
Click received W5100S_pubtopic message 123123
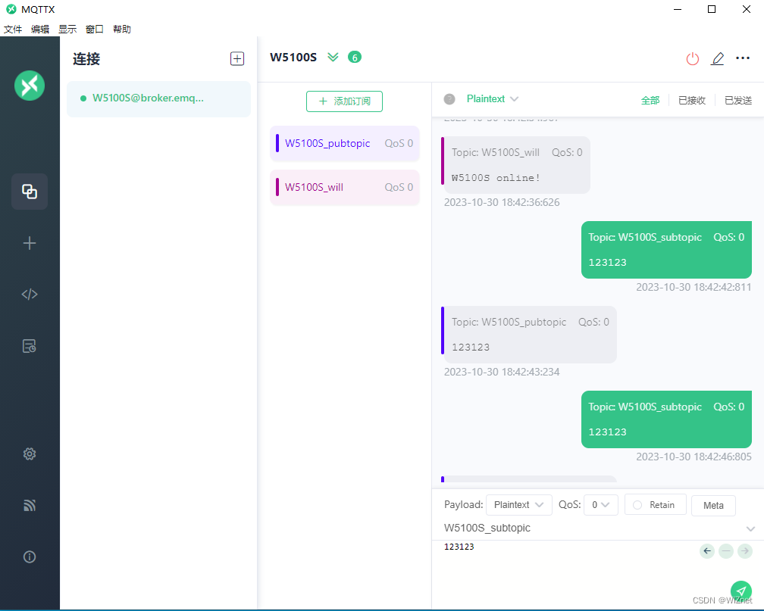click(529, 335)
